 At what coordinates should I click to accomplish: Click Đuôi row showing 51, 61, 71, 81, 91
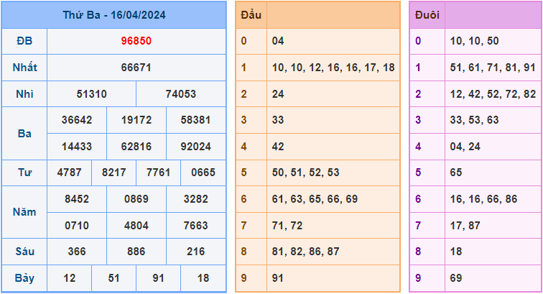(x=493, y=68)
